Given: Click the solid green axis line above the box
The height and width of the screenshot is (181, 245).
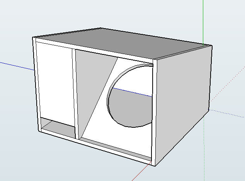Looking at the screenshot, I should coord(203,23).
